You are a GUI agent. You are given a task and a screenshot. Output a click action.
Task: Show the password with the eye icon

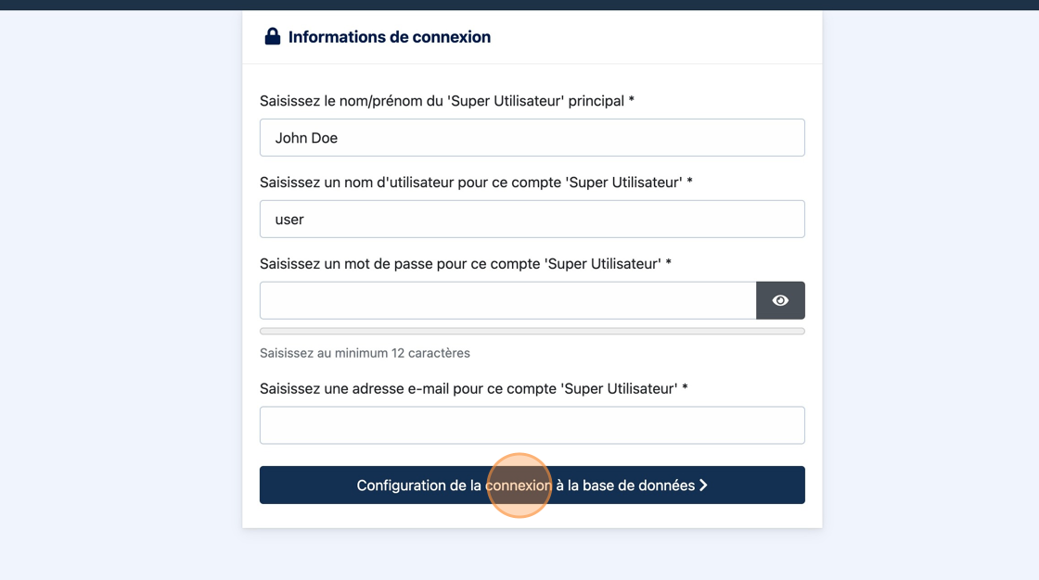point(780,300)
